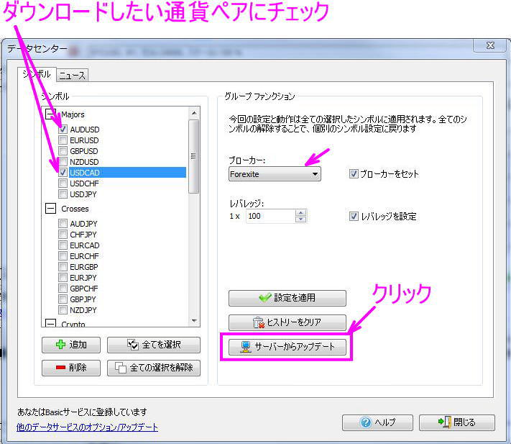
Task: Check the EURCAD checkbox
Action: click(x=63, y=245)
